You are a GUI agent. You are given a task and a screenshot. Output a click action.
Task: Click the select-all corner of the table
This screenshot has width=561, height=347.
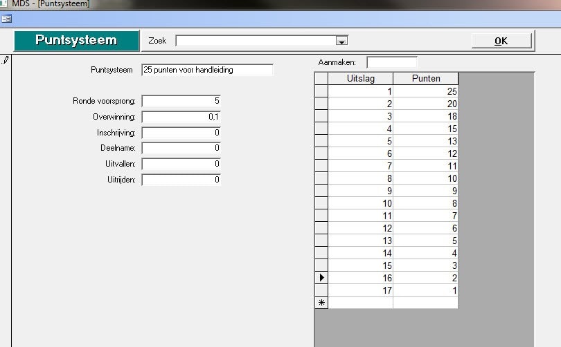click(321, 79)
